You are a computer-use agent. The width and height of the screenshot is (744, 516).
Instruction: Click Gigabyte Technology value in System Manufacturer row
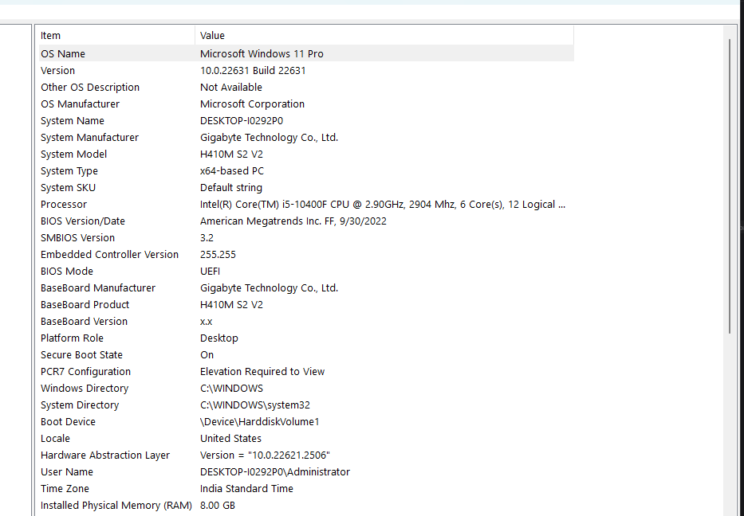[x=269, y=138]
